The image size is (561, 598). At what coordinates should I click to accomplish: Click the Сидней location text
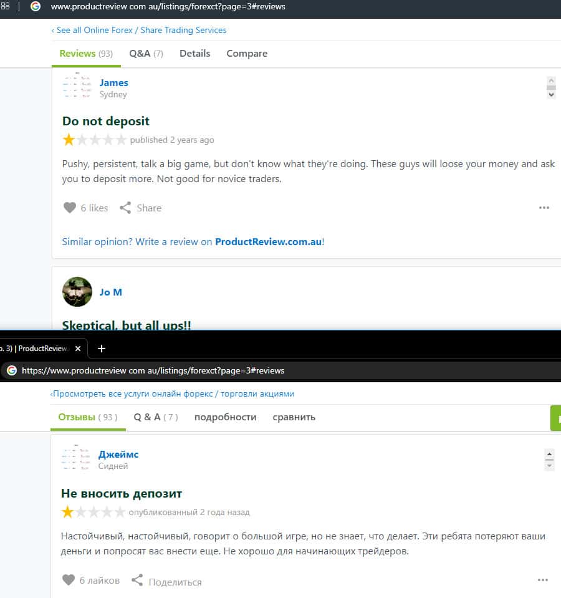point(113,466)
